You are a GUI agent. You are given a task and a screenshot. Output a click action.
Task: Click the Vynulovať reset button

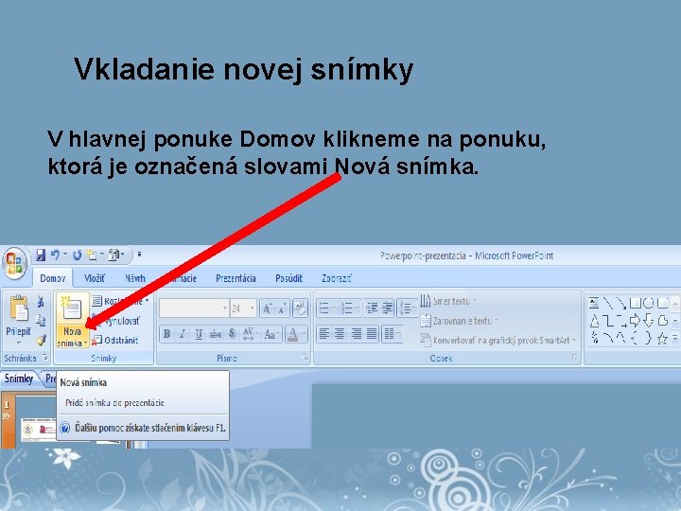pos(117,321)
